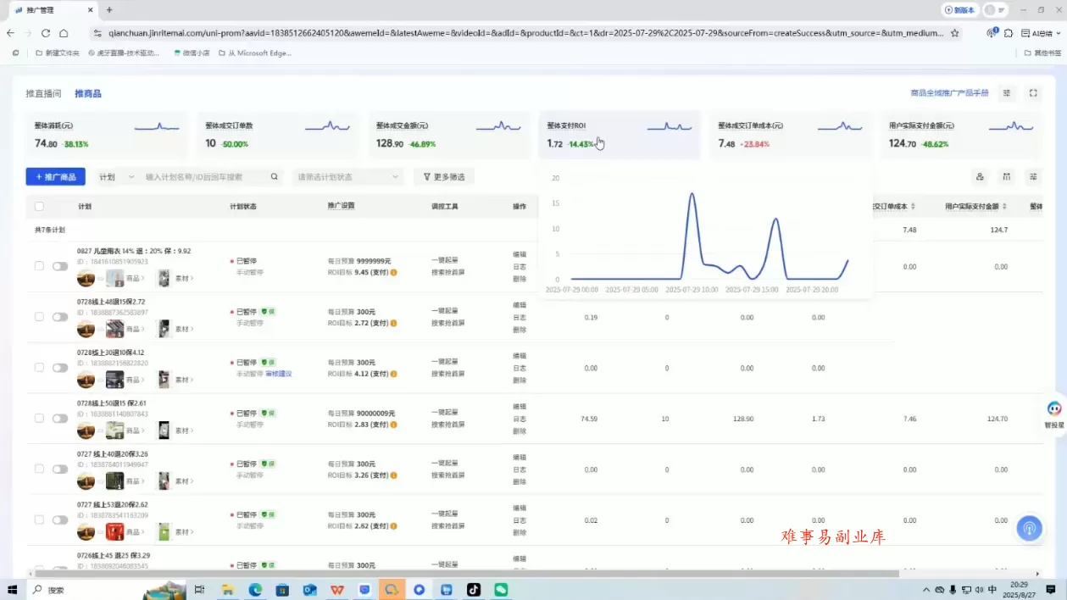Click the search magnifier in the plan search box
Screen dimensions: 1067x600
pyautogui.click(x=275, y=177)
